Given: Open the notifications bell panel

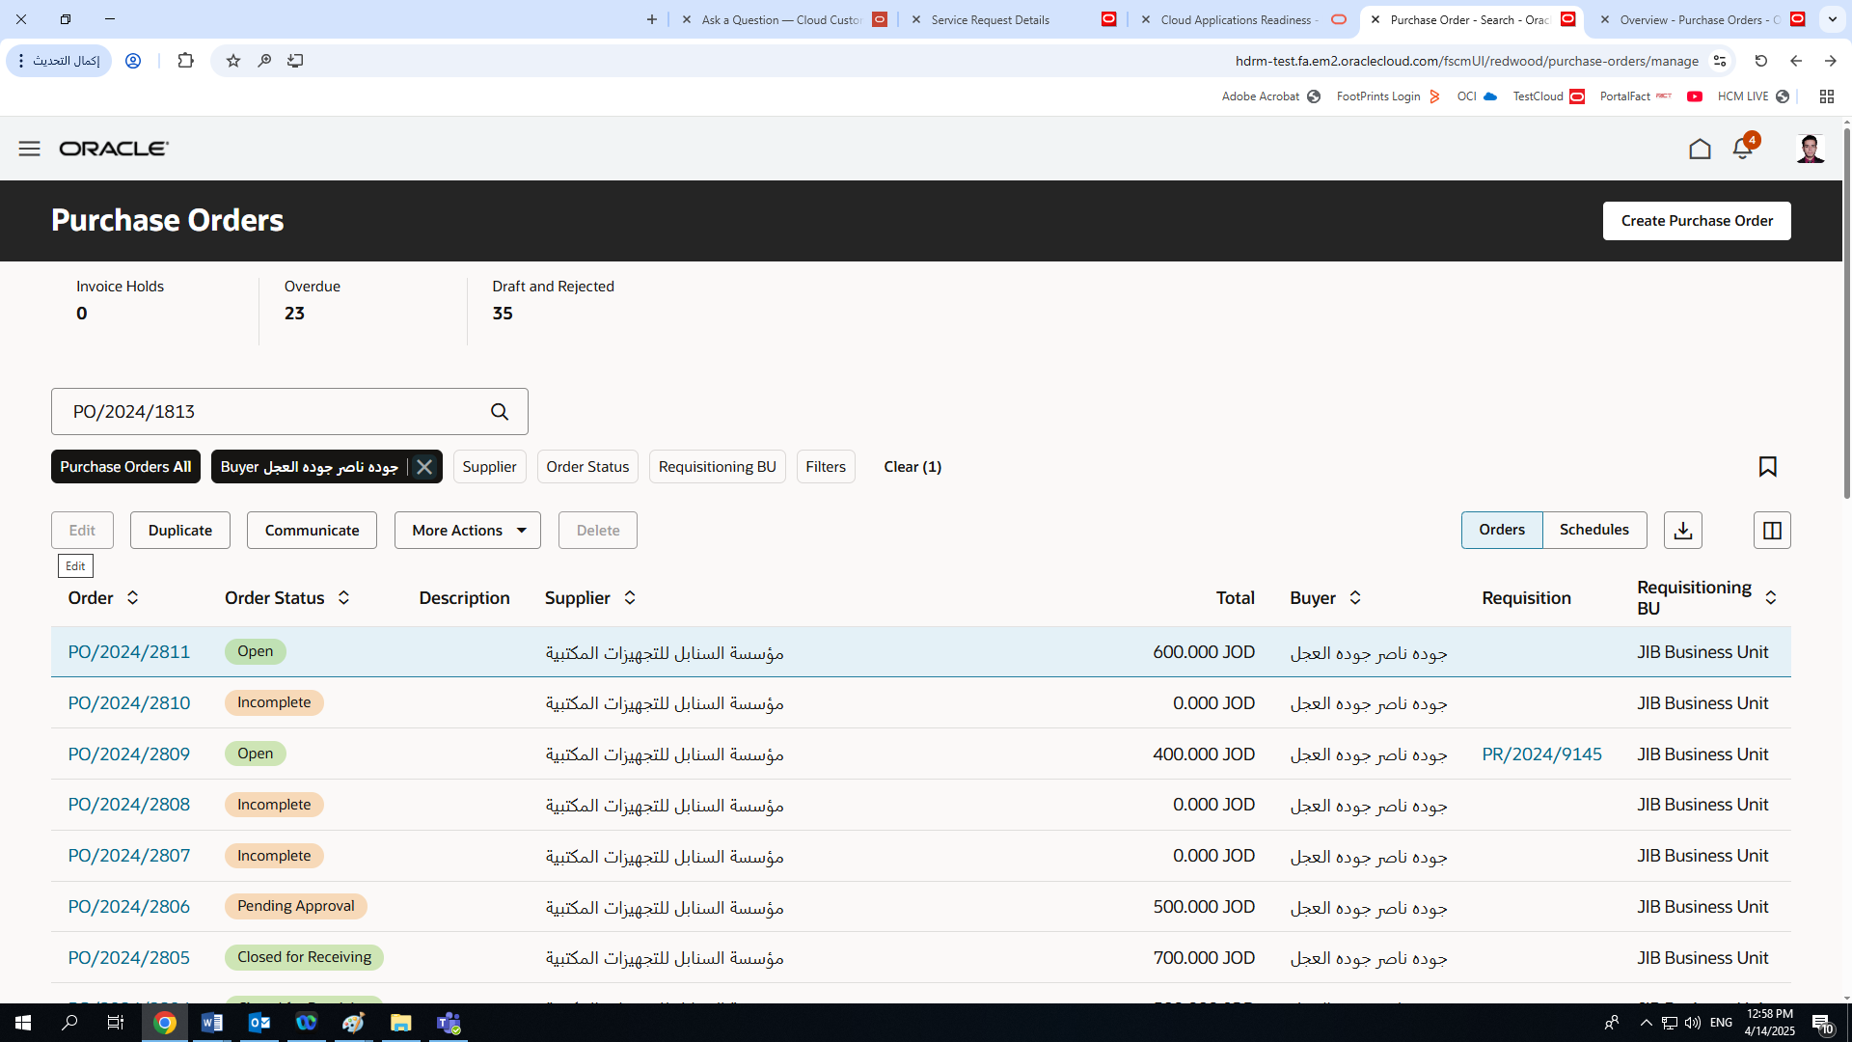Looking at the screenshot, I should point(1742,149).
